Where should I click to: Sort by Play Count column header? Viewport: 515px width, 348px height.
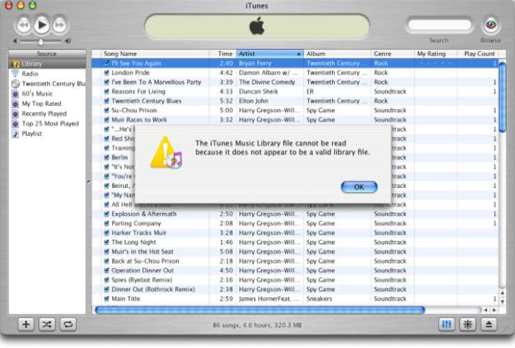[x=478, y=54]
